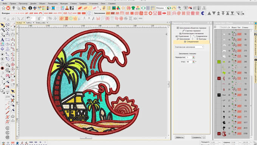Click the red ring fill type icon

click(x=150, y=13)
